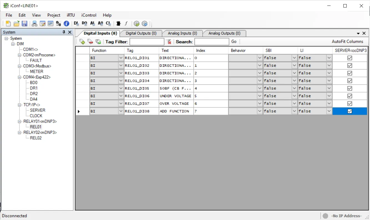The image size is (370, 220).
Task: Select METER under COM3<Modbus>
Action: click(x=37, y=71)
